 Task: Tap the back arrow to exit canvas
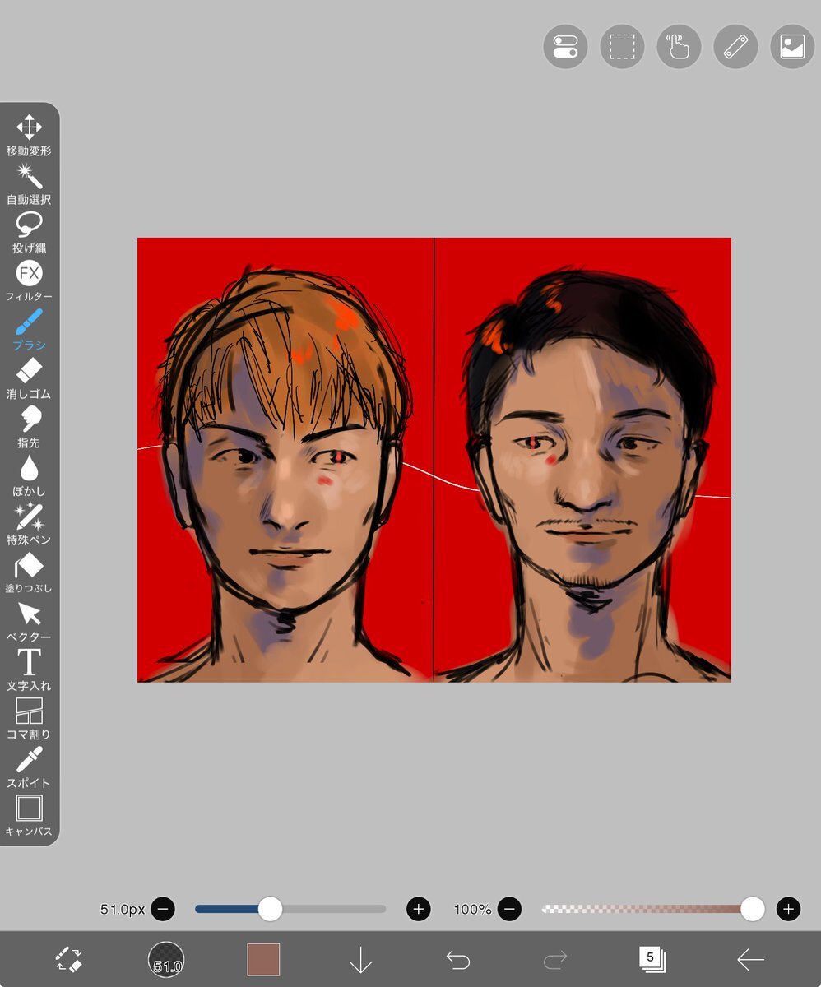[750, 959]
